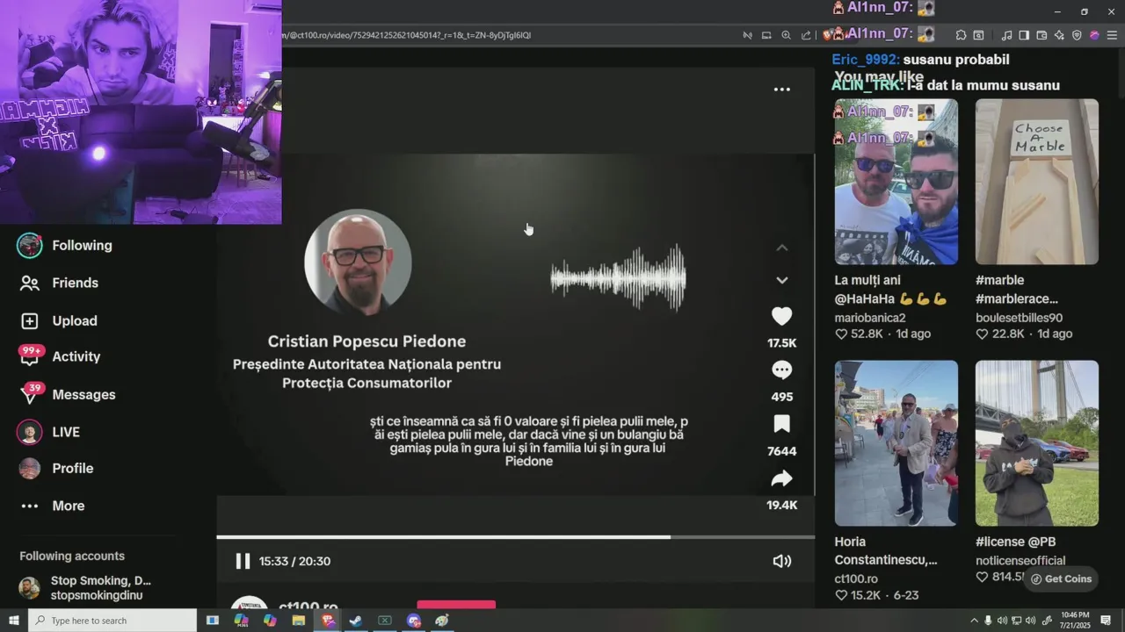Viewport: 1125px width, 632px height.
Task: Click the screen cast icon in address bar
Action: [766, 35]
